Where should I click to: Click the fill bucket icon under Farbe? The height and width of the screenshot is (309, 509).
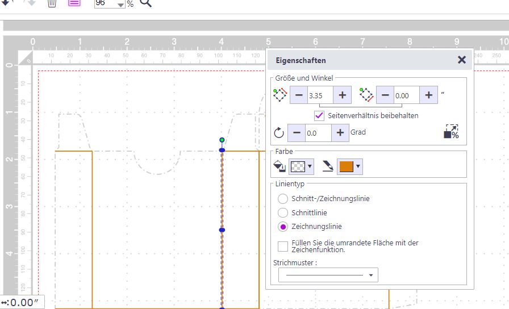(x=280, y=166)
